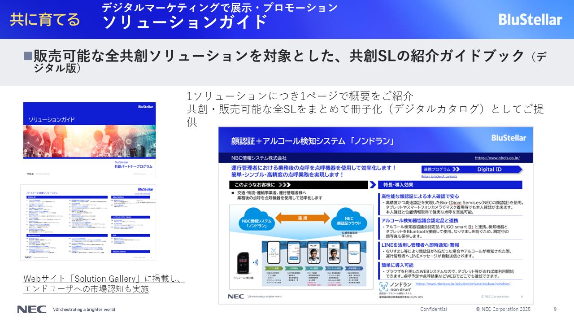Click the Confidential footer label
This screenshot has height=323, width=574.
click(x=433, y=309)
